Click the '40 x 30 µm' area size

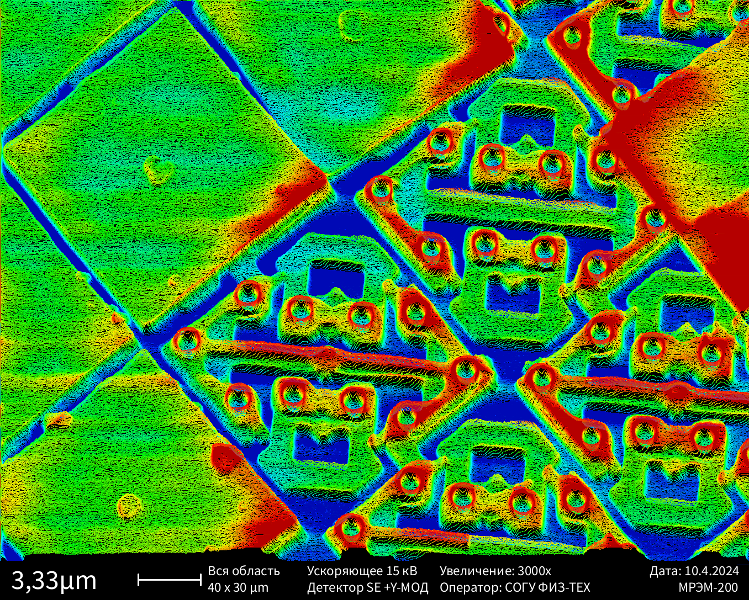(x=238, y=587)
